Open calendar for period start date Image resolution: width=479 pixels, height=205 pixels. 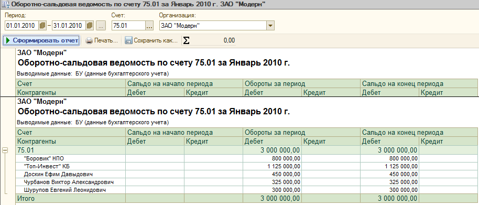click(x=43, y=26)
